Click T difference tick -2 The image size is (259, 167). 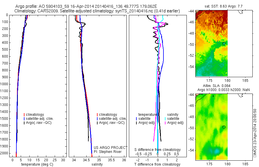point(138,160)
